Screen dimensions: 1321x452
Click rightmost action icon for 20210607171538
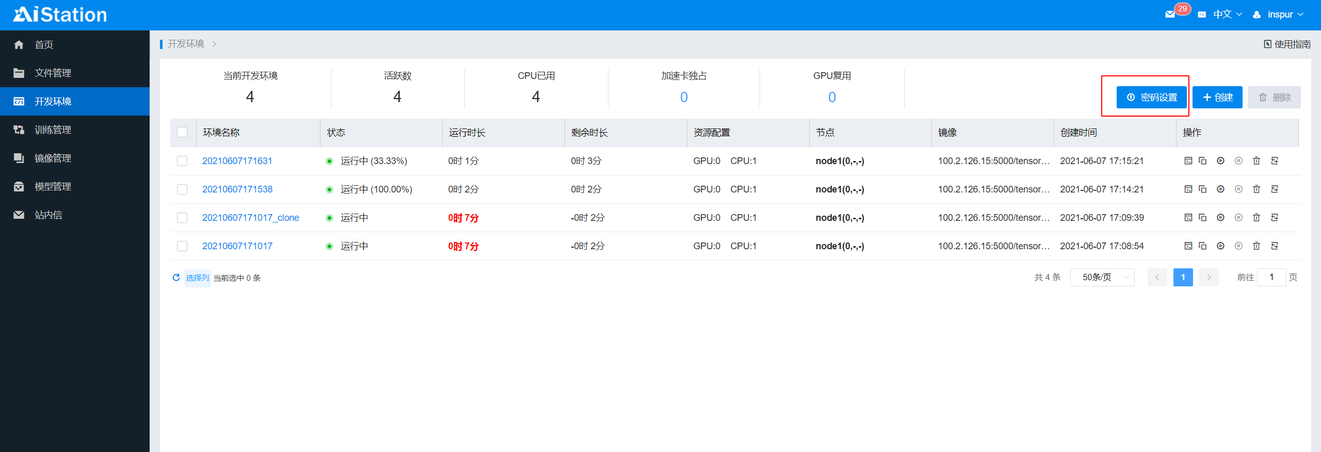(x=1275, y=189)
